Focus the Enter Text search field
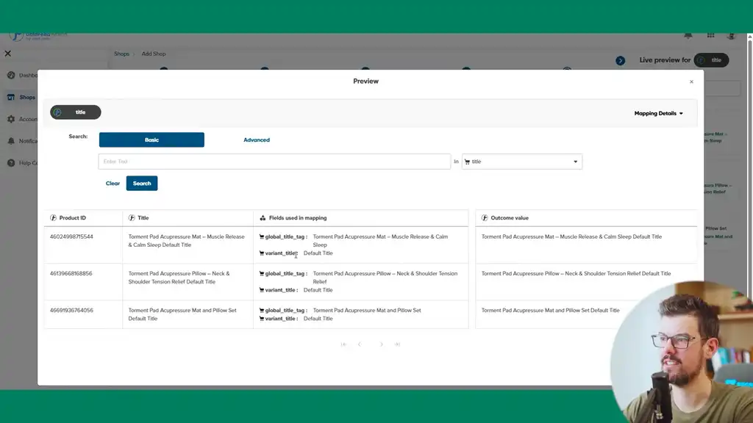This screenshot has width=753, height=423. pos(274,162)
